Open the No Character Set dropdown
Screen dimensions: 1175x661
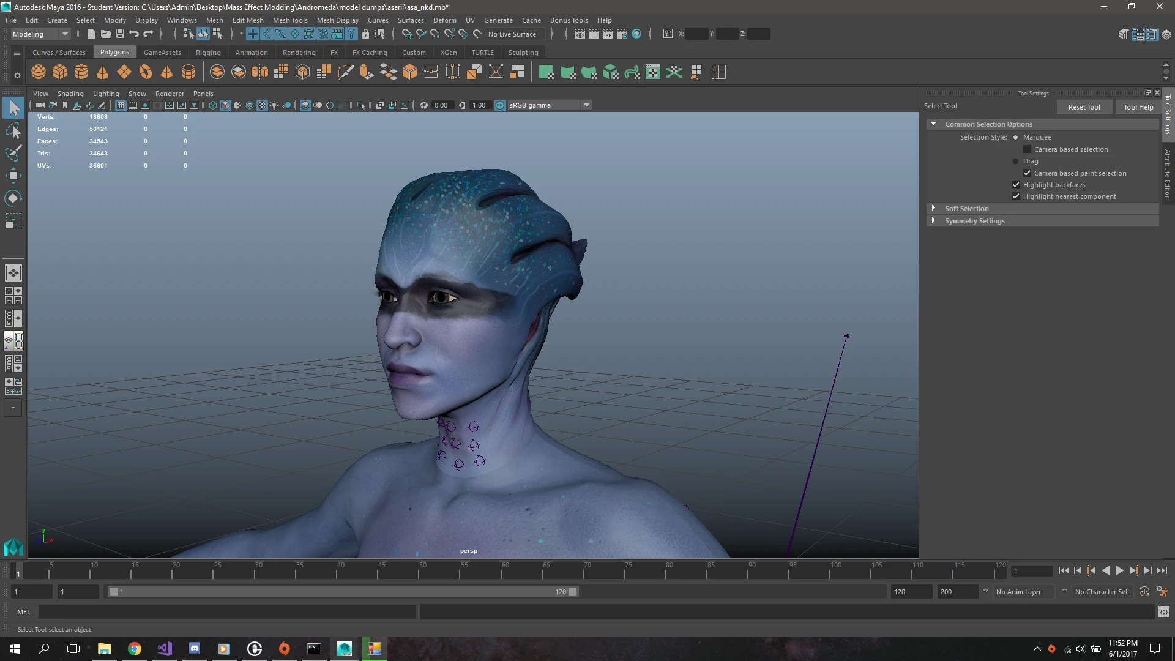pos(1102,592)
